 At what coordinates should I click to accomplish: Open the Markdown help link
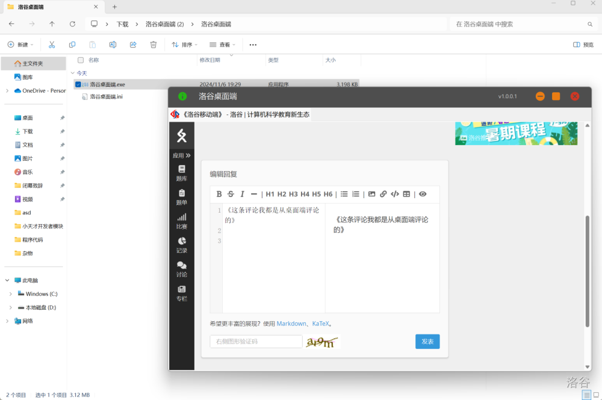pos(291,323)
